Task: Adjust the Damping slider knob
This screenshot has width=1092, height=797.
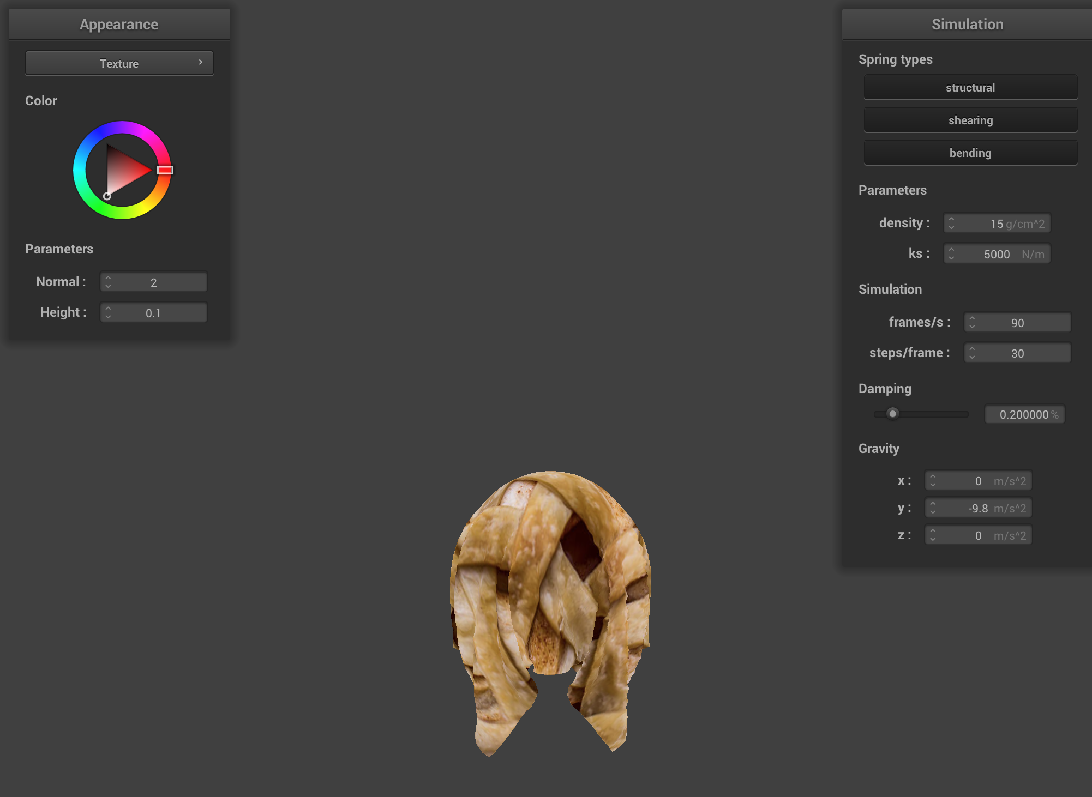Action: pos(892,414)
